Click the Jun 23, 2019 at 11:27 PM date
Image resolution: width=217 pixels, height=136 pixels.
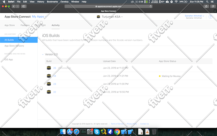pos(116,68)
